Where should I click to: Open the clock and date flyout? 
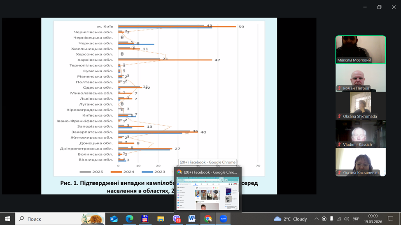pos(373,219)
